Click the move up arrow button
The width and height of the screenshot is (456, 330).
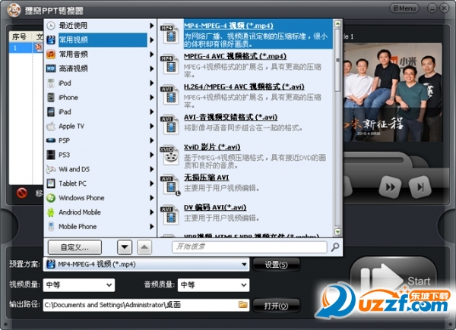pos(144,247)
